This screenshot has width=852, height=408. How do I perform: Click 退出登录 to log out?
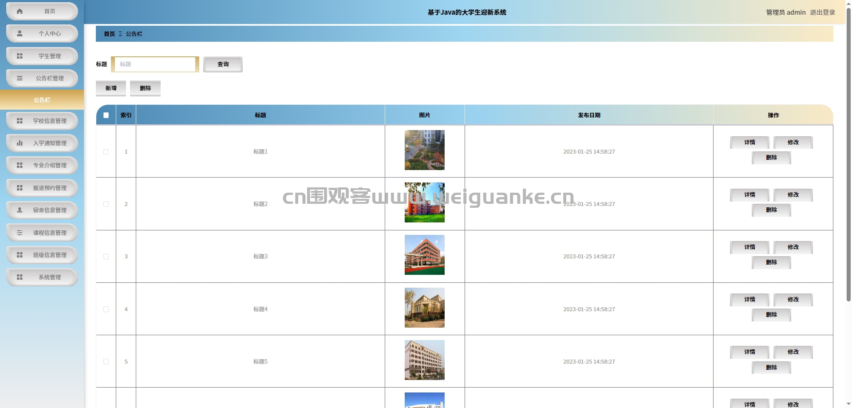pos(822,12)
